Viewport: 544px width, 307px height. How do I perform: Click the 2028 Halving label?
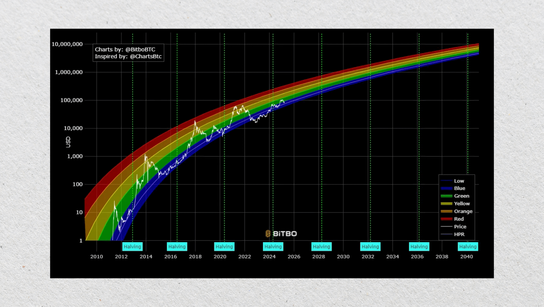pos(321,246)
